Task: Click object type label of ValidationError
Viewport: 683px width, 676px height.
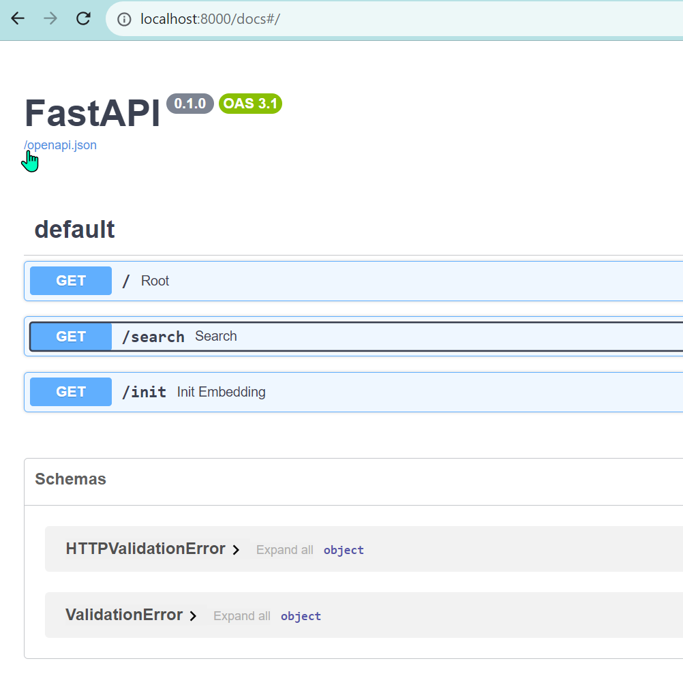Action: click(x=301, y=616)
